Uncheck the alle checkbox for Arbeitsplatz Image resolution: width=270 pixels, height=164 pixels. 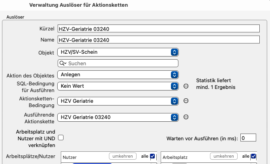pos(253,156)
